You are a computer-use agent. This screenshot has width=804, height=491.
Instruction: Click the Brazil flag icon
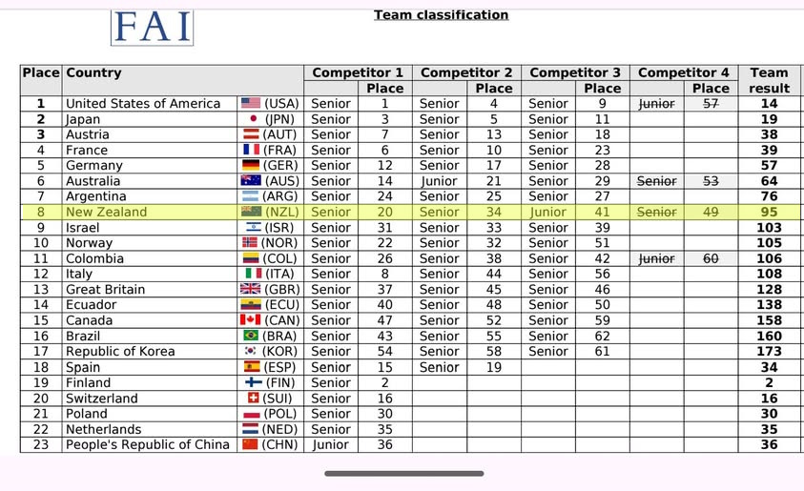251,336
